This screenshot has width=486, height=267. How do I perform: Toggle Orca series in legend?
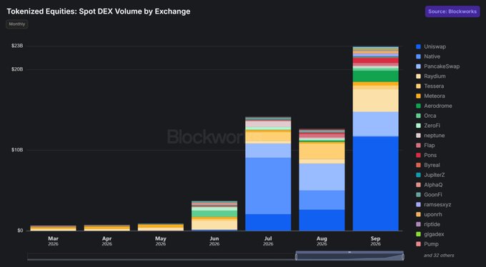(x=426, y=116)
